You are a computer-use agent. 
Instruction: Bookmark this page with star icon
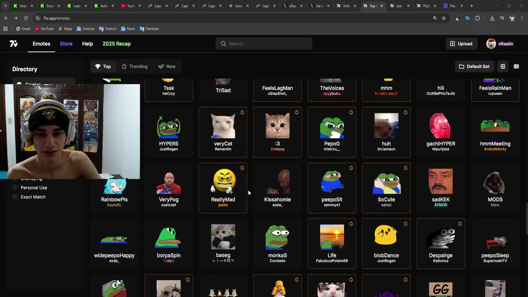(444, 18)
